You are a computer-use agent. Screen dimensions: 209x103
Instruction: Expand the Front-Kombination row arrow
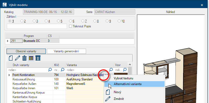click(9, 75)
